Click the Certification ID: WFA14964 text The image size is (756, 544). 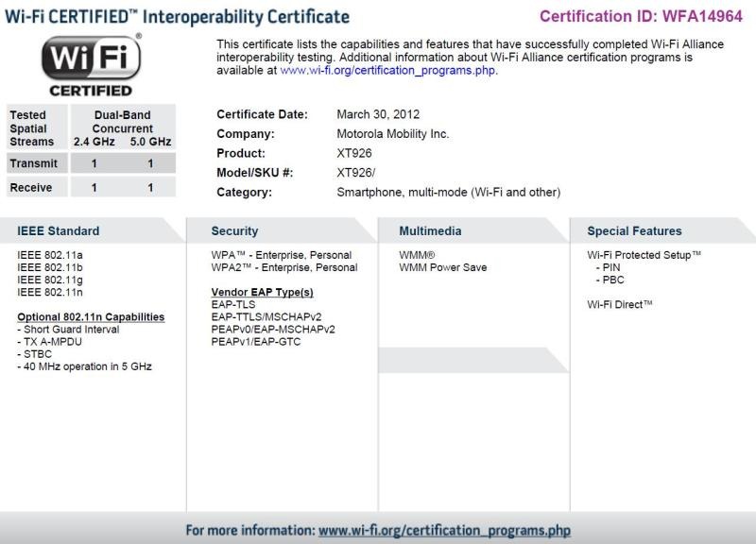[x=641, y=16]
